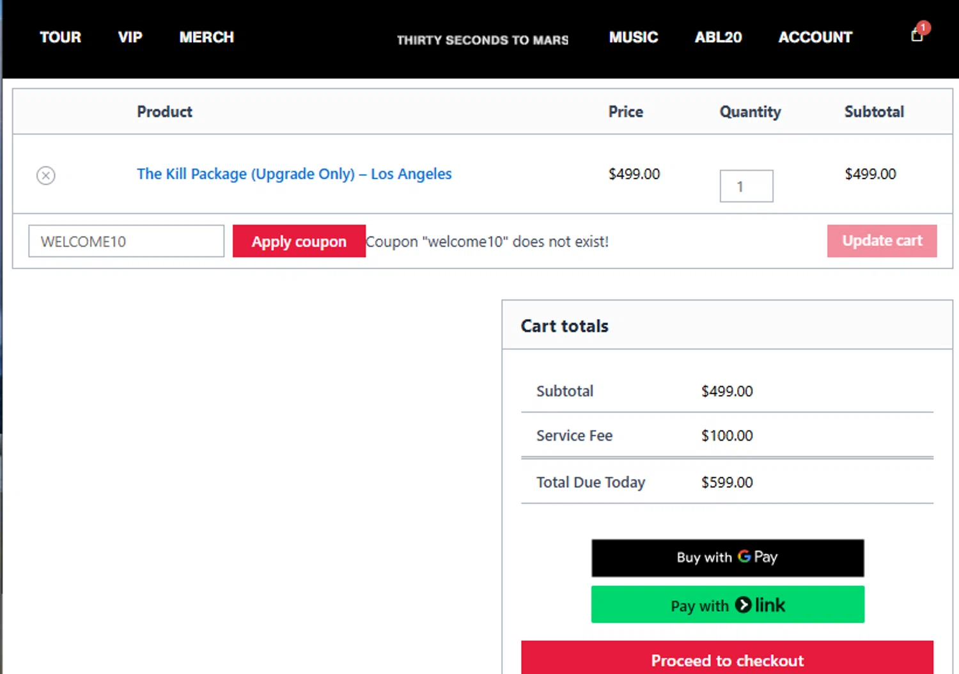Select the Subtotal $499.00 in Cart totals
This screenshot has width=959, height=674.
coord(727,391)
